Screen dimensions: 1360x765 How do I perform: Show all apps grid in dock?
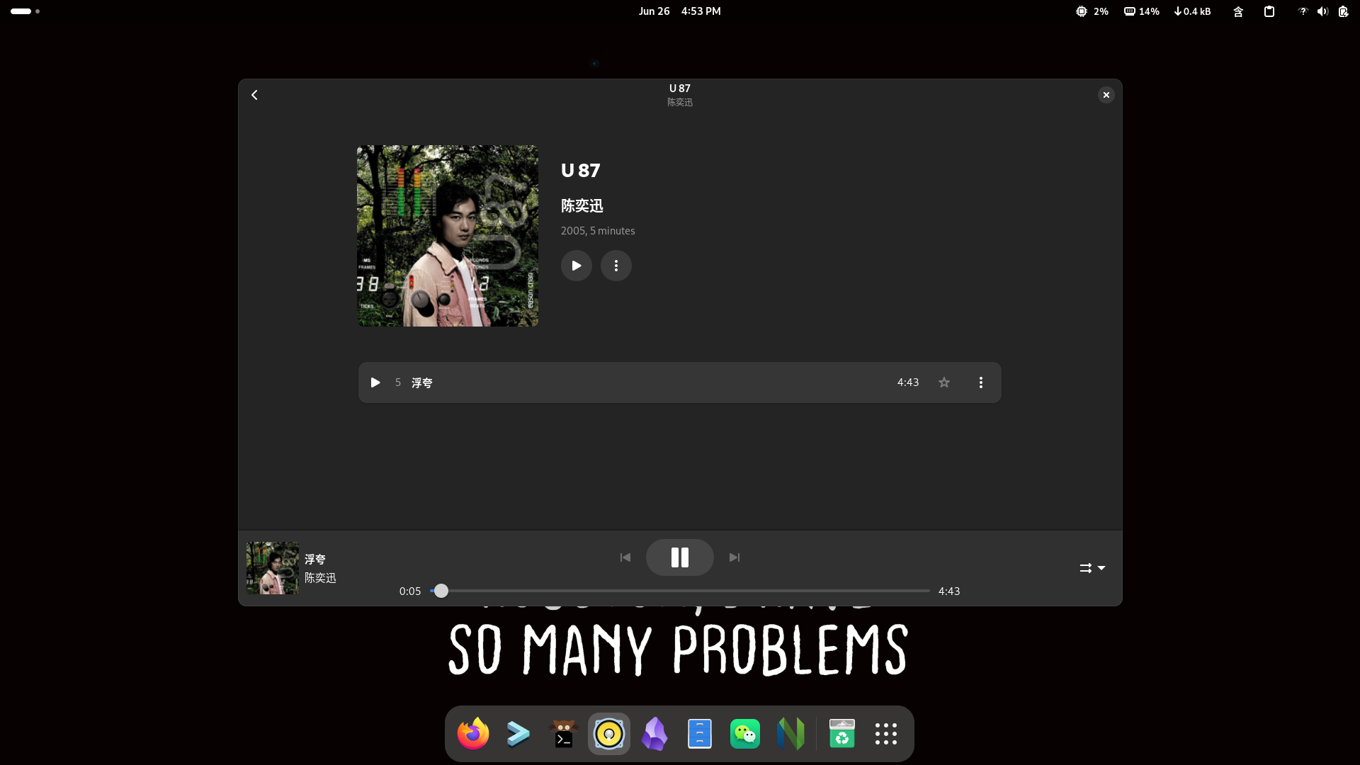(886, 734)
